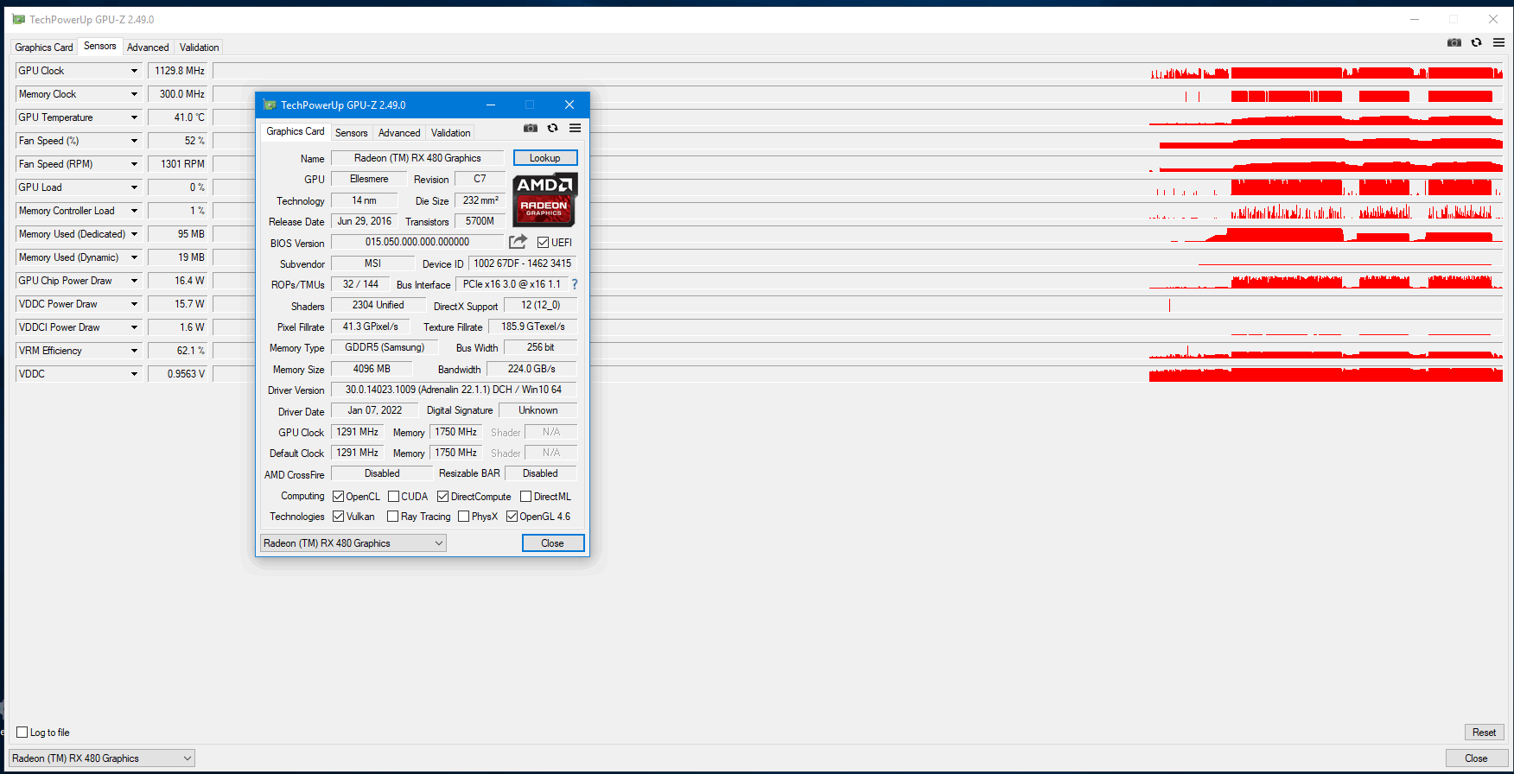The image size is (1514, 774).
Task: Click the GPU-Z app icon in front window title bar
Action: pos(270,105)
